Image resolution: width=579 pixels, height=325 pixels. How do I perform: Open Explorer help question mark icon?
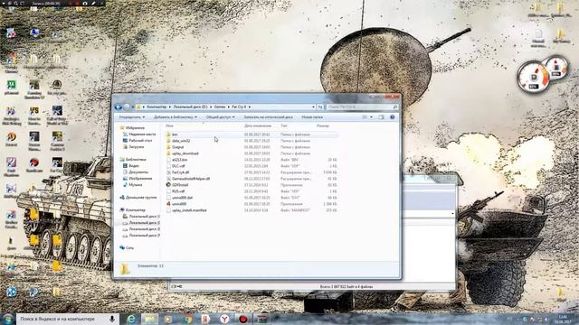pos(392,117)
